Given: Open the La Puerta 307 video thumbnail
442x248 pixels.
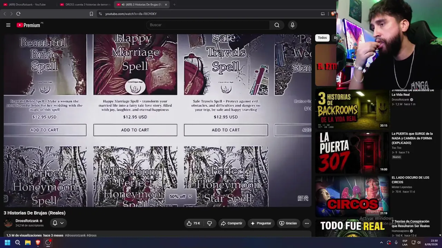Looking at the screenshot, I should tap(352, 153).
